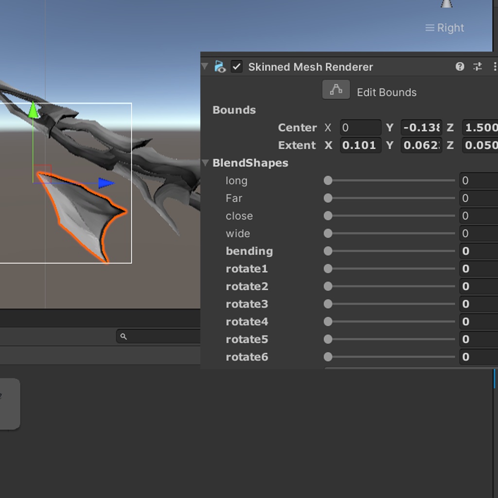
Task: Click the Center Z value field
Action: tap(480, 128)
